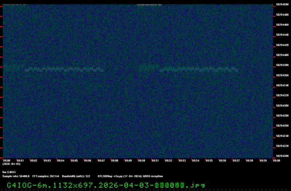Click the RTLSDRlop-v3a.py QRSS reception text
Screen dimensions: 291x191
click(130, 176)
